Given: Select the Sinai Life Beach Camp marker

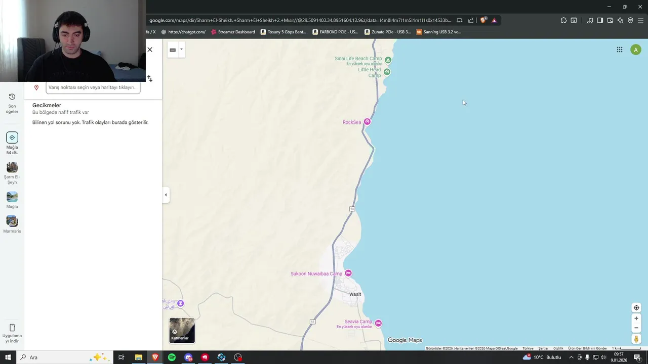Looking at the screenshot, I should (388, 60).
